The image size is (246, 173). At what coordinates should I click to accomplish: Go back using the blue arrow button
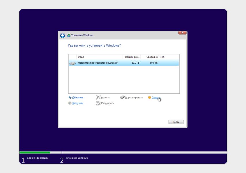coord(63,35)
